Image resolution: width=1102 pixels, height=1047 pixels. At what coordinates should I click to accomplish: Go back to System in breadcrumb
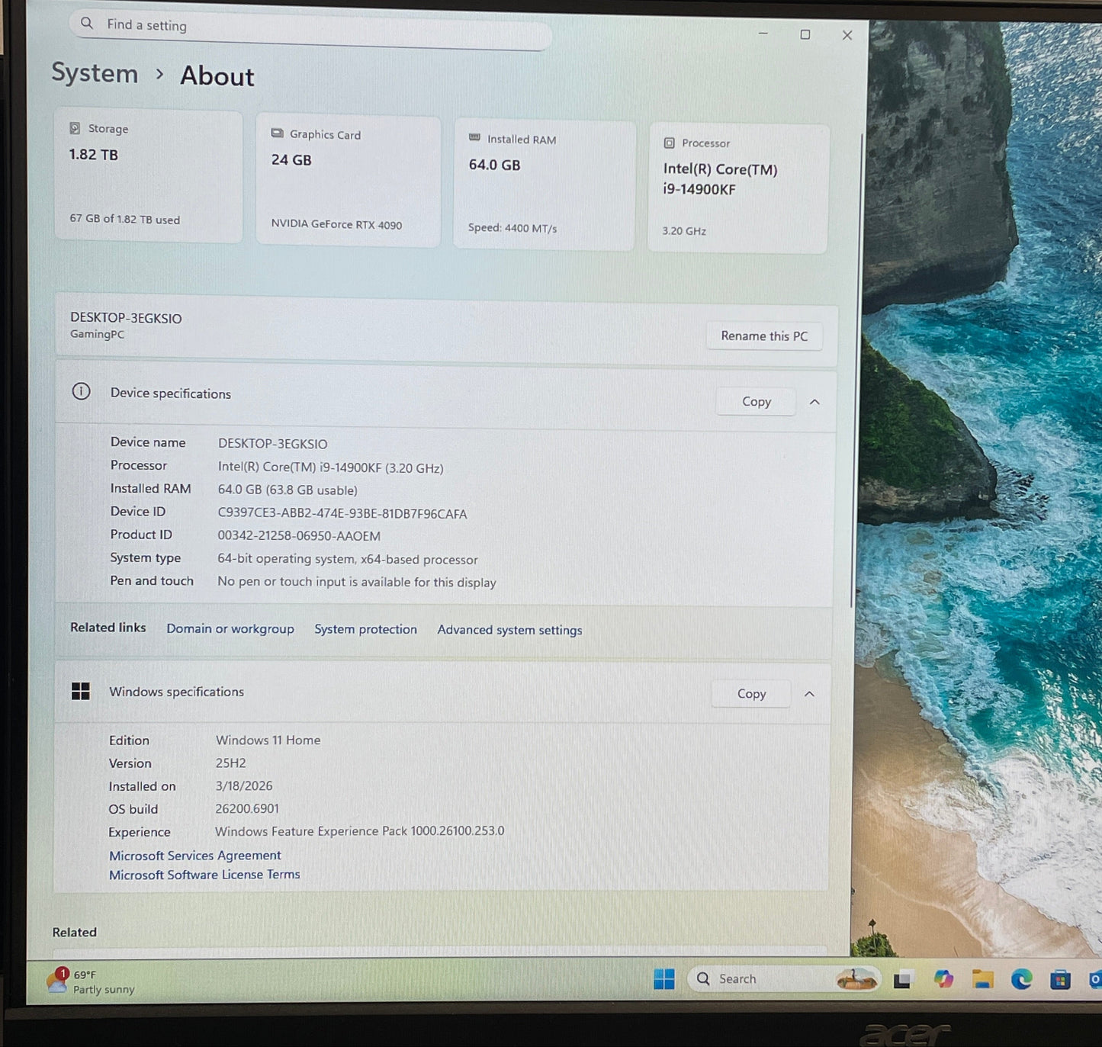[95, 73]
